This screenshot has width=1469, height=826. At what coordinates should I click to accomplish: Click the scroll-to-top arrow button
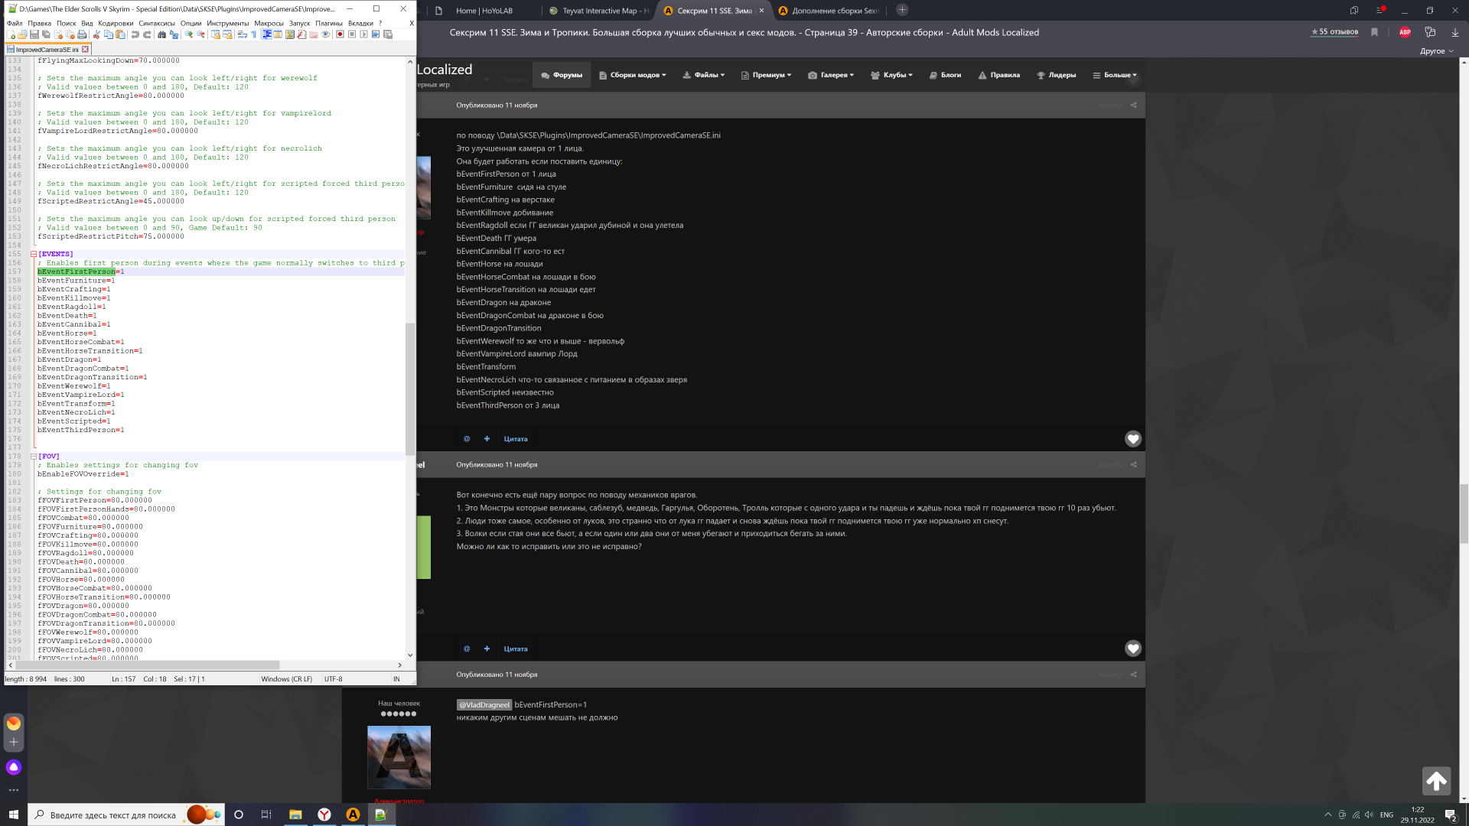pyautogui.click(x=1436, y=781)
